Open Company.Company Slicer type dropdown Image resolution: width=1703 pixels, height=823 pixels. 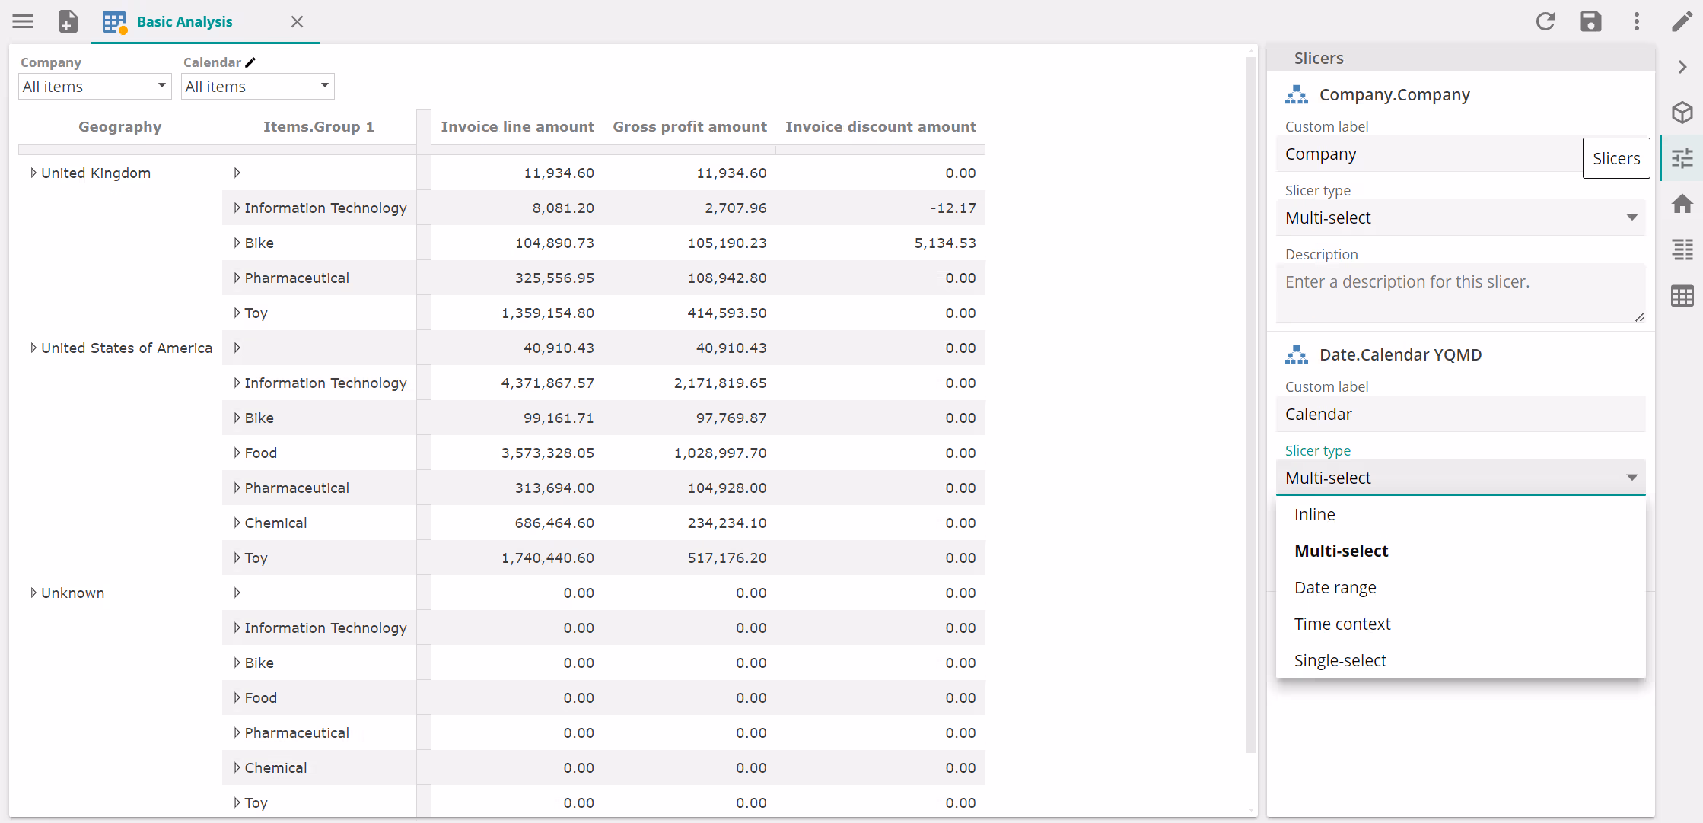click(x=1459, y=218)
